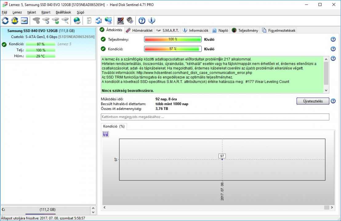Click the chart horizontal scrollbar right arrow
This screenshot has width=341, height=221.
point(332,207)
